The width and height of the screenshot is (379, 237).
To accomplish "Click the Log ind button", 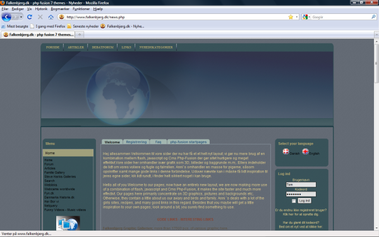I will (x=304, y=201).
